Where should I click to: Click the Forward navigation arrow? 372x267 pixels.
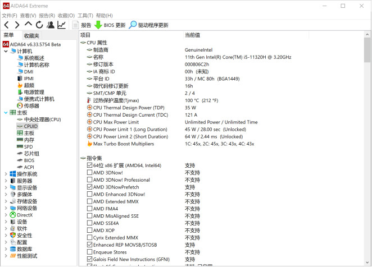pos(17,25)
